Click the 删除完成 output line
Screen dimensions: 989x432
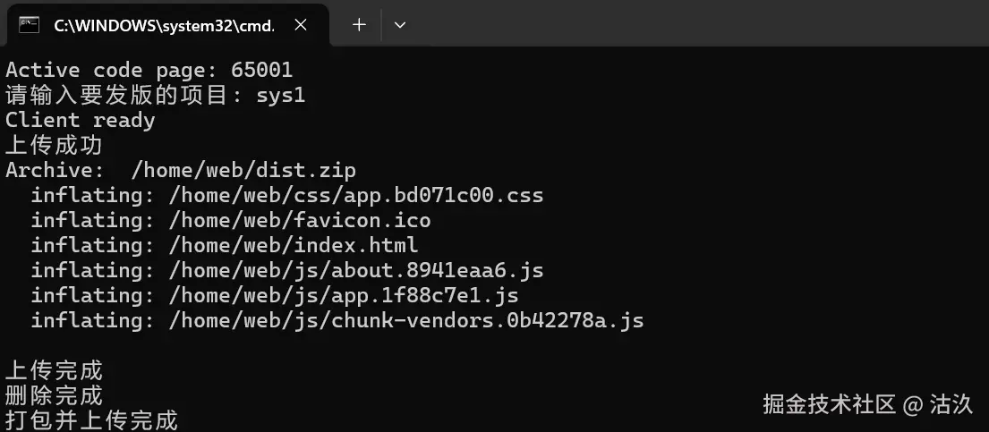click(x=54, y=396)
